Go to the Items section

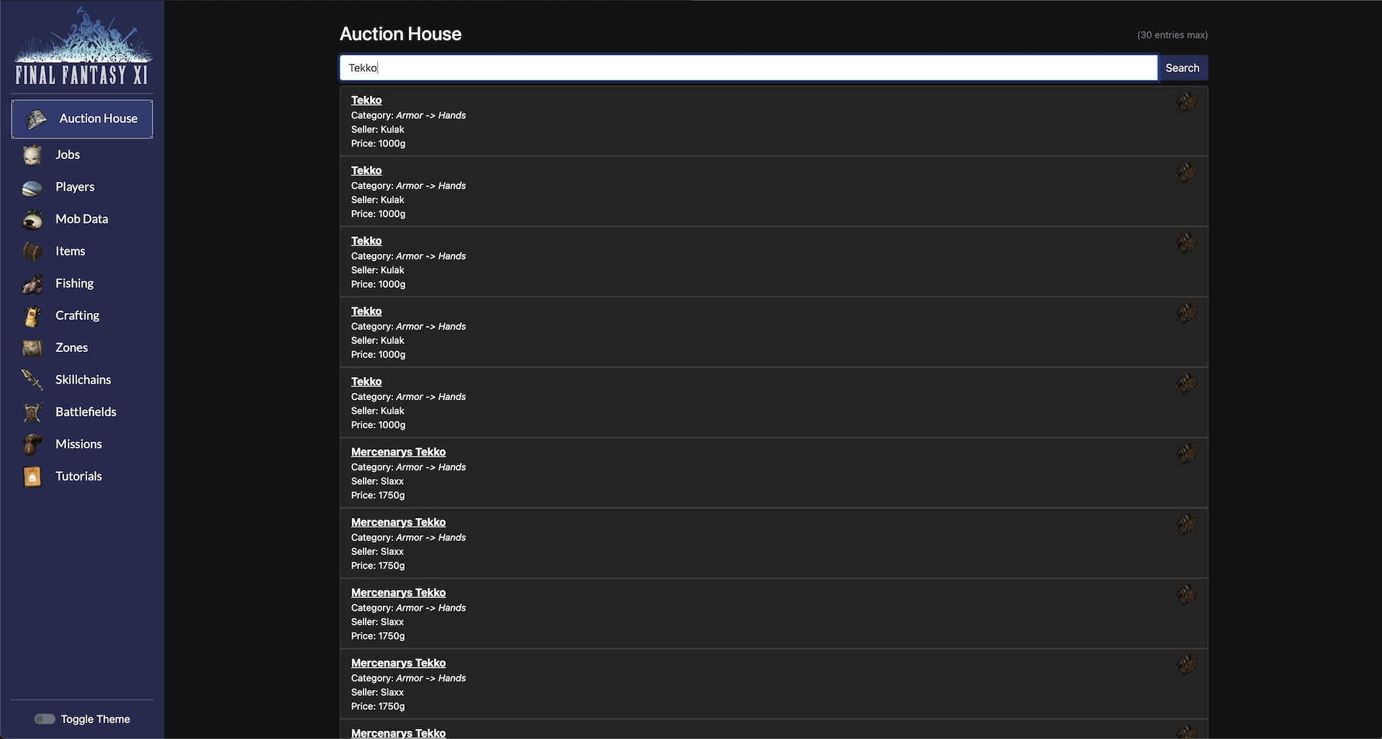(x=70, y=251)
